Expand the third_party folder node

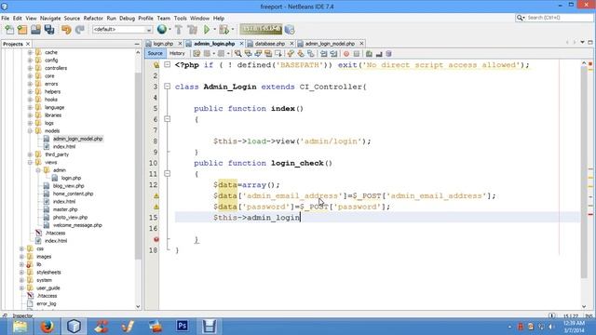coord(30,154)
